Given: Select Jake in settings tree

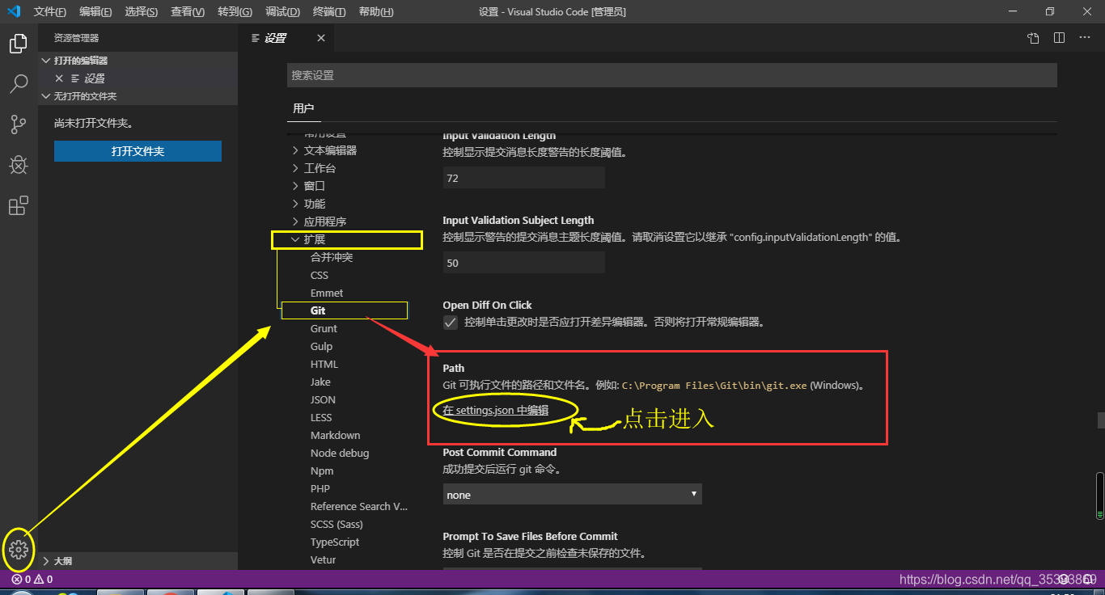Looking at the screenshot, I should pos(320,382).
